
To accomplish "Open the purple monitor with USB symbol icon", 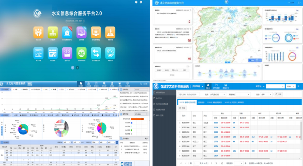I will pyautogui.click(x=81, y=32).
